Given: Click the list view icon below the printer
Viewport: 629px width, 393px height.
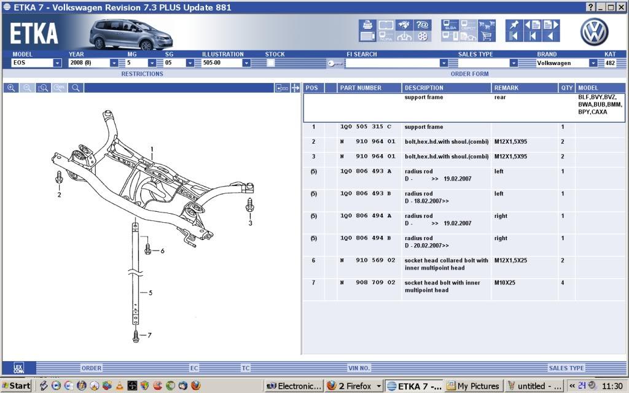Looking at the screenshot, I should point(367,36).
